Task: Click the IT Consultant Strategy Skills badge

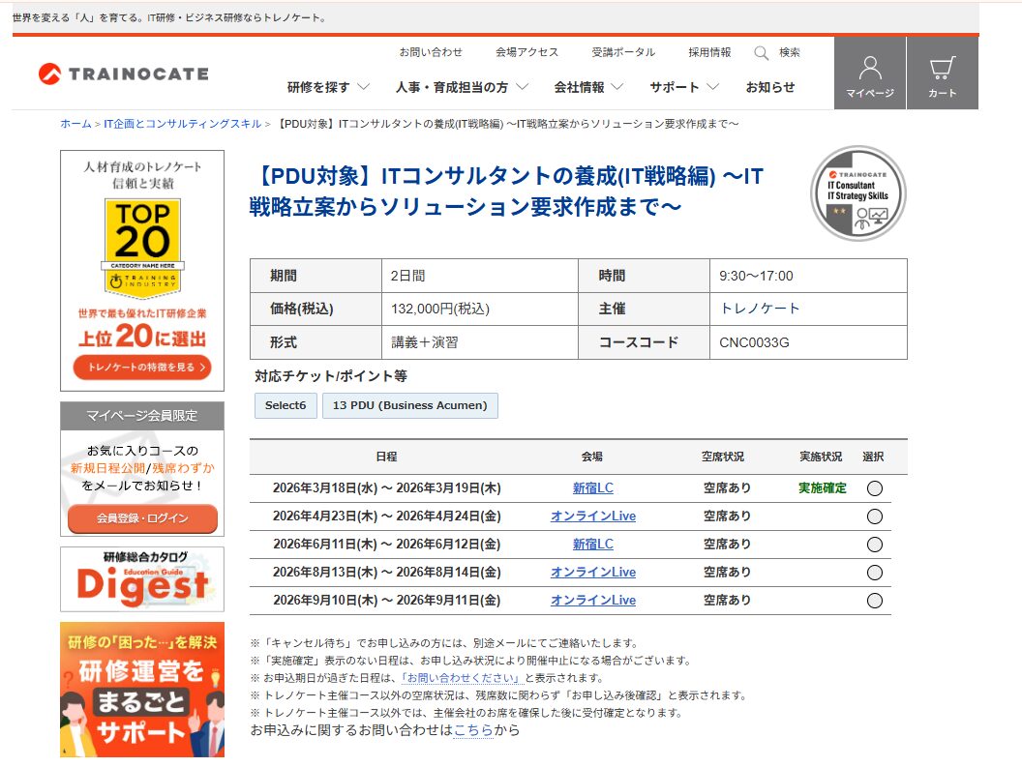Action: coord(857,193)
